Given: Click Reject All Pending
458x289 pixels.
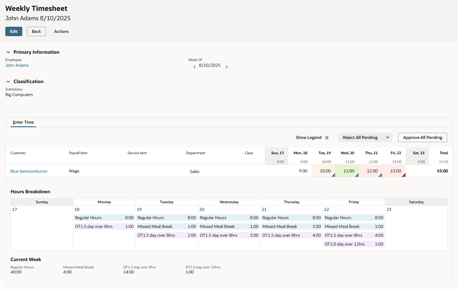Looking at the screenshot, I should pyautogui.click(x=360, y=137).
